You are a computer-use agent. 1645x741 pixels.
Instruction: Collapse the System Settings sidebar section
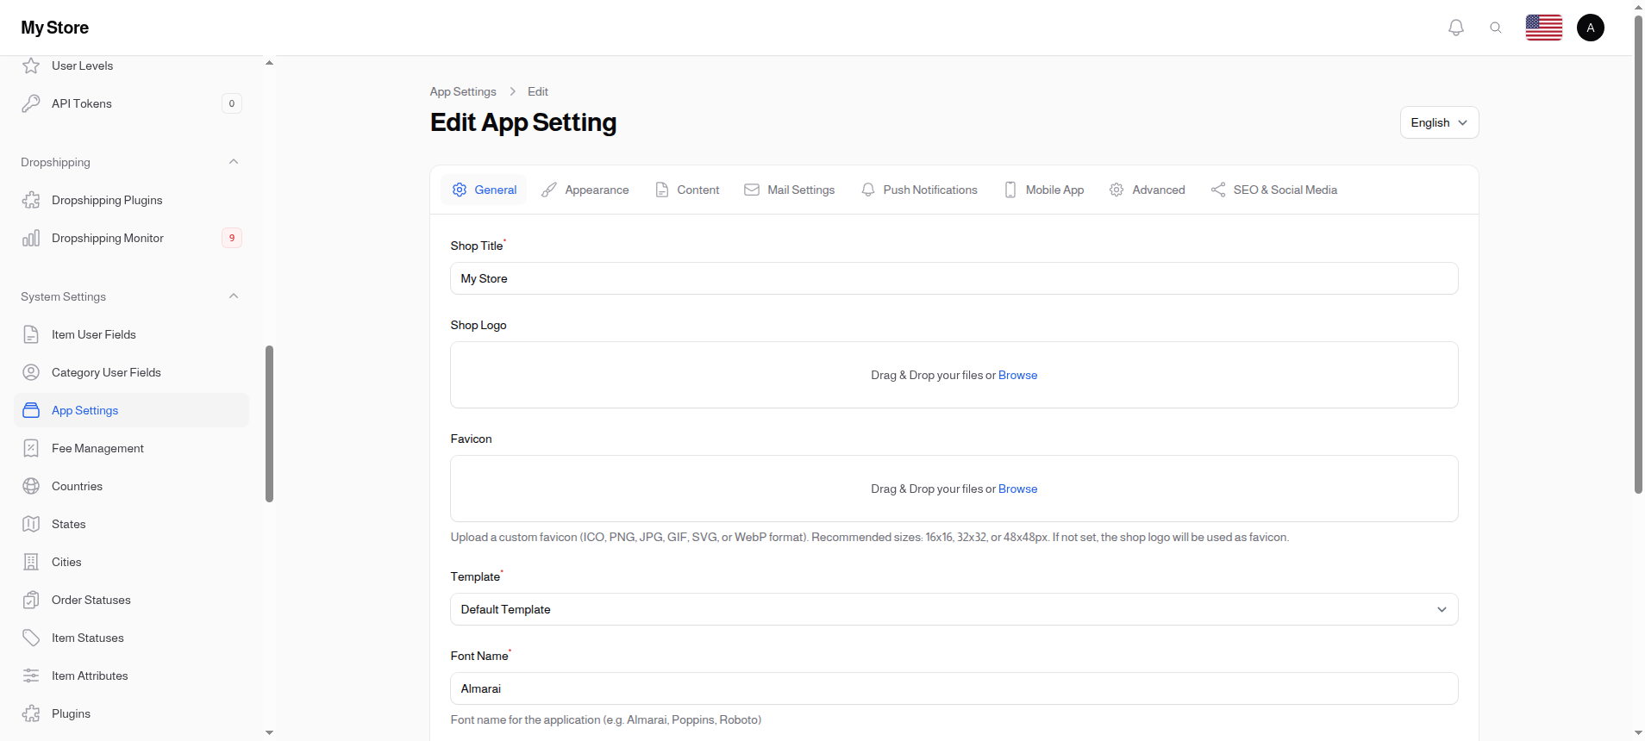234,296
